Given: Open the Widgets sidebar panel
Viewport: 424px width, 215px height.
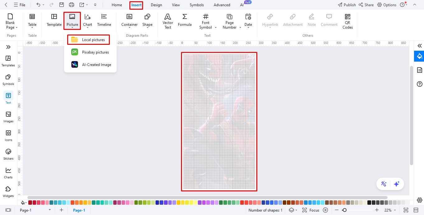Looking at the screenshot, I should click(x=8, y=192).
